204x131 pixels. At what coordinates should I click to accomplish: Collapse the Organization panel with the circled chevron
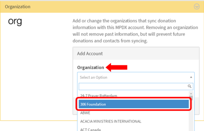[x=197, y=6]
